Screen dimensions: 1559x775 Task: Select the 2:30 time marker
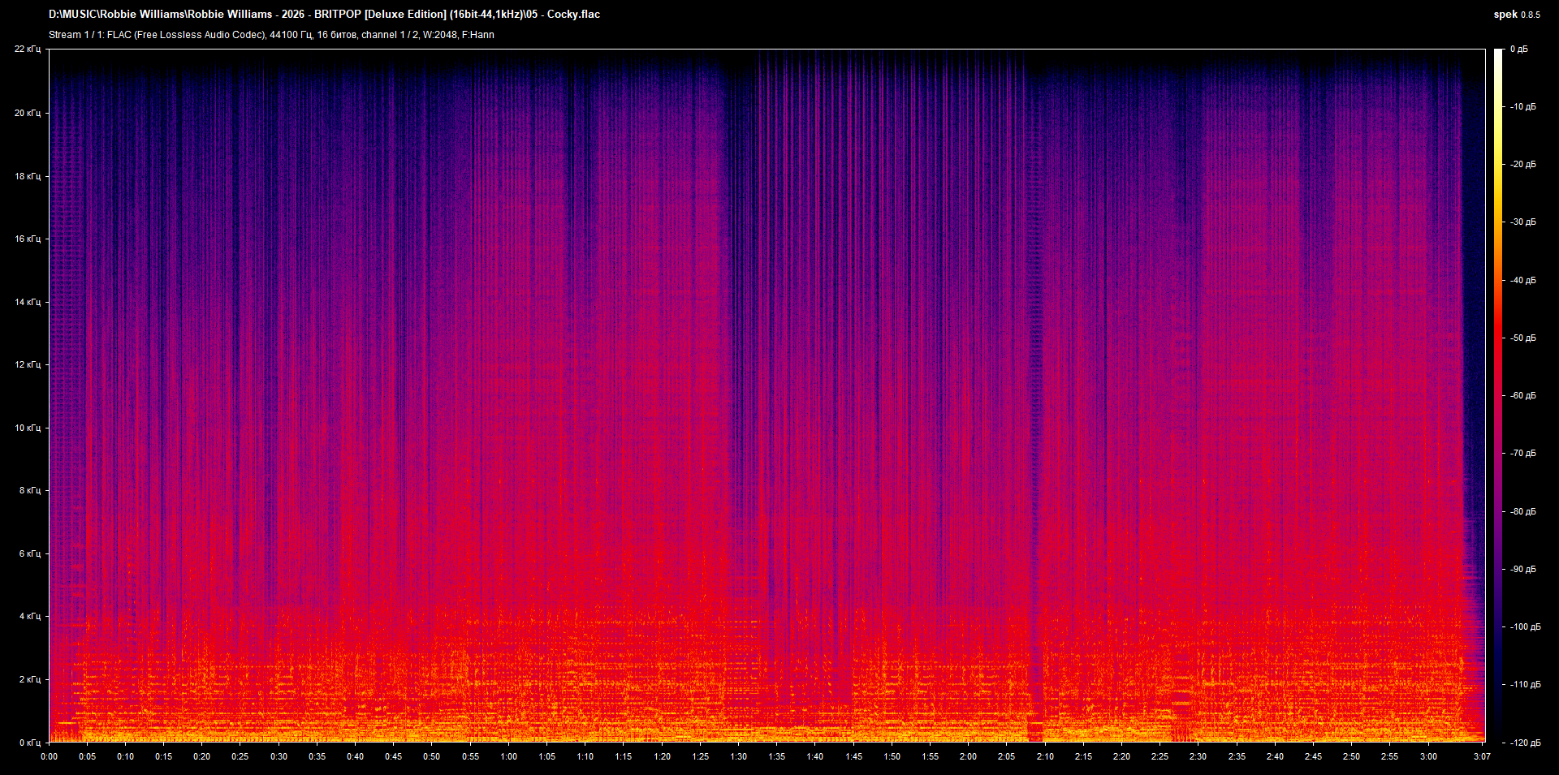(x=1198, y=756)
